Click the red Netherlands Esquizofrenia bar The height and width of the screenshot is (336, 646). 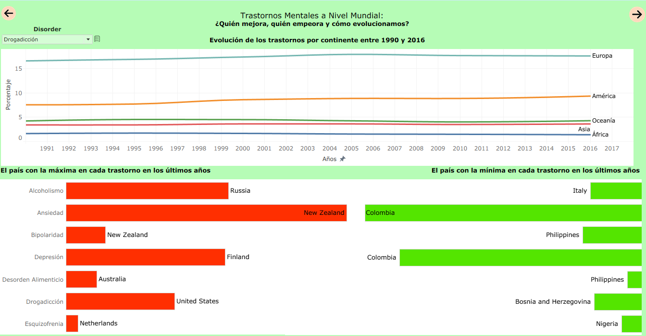point(72,324)
